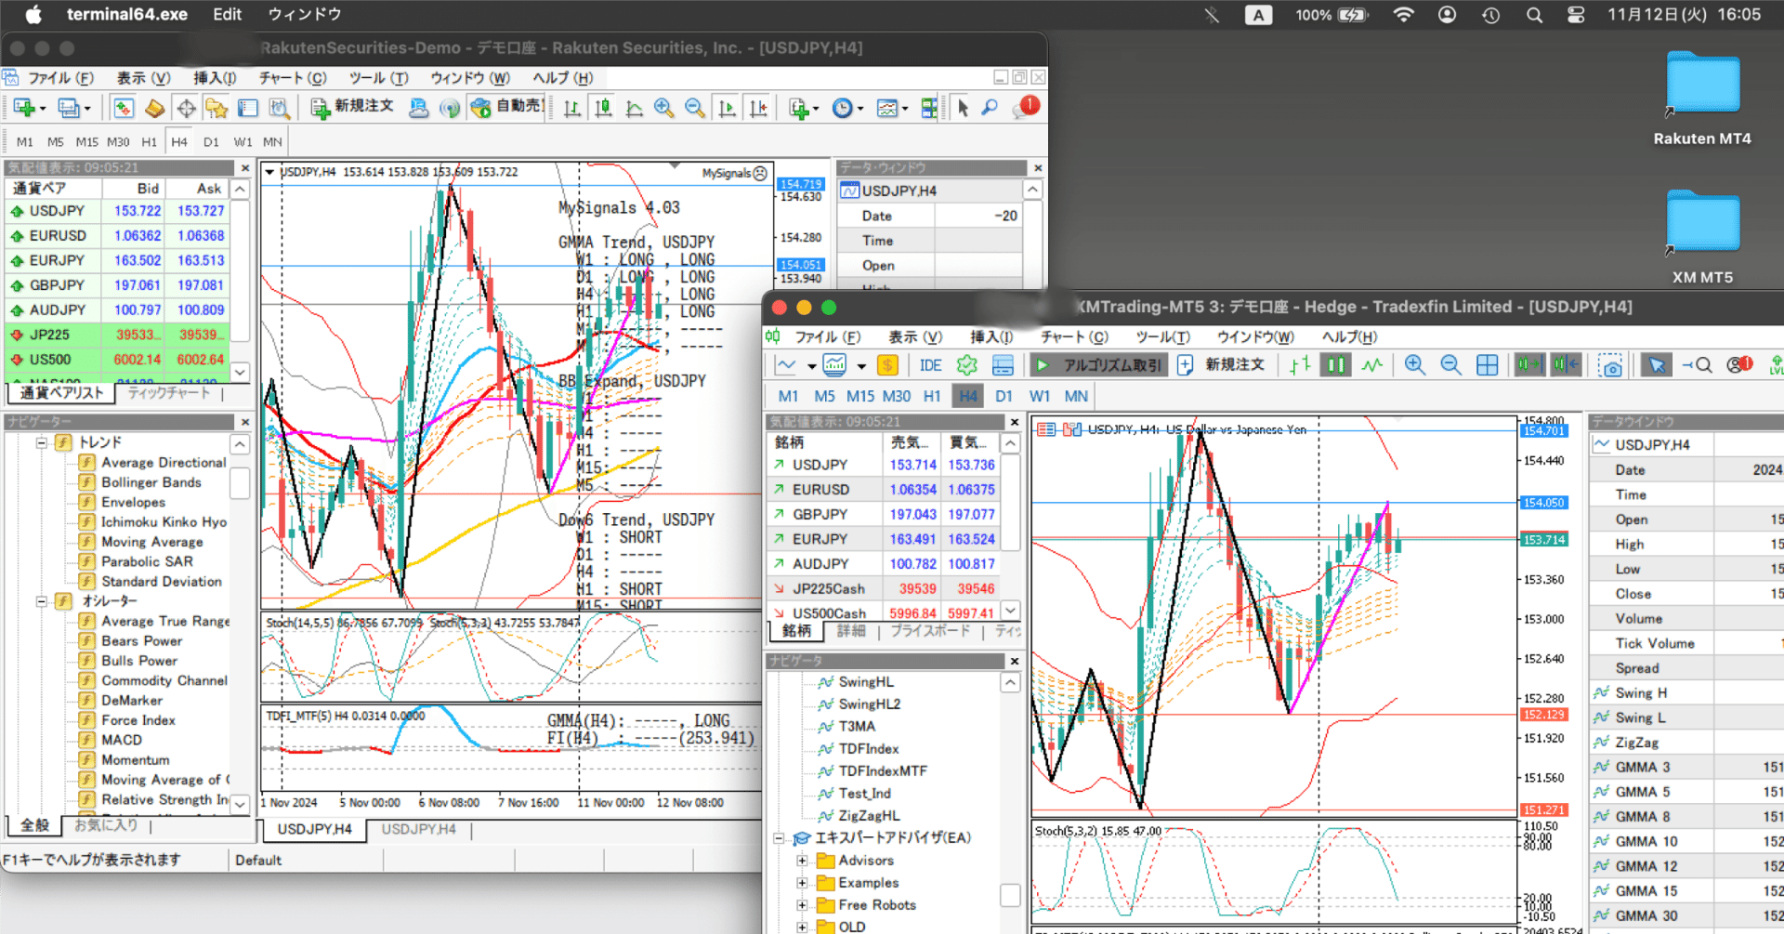
Task: Take MT5 chart screenshot camera icon
Action: (x=1610, y=365)
